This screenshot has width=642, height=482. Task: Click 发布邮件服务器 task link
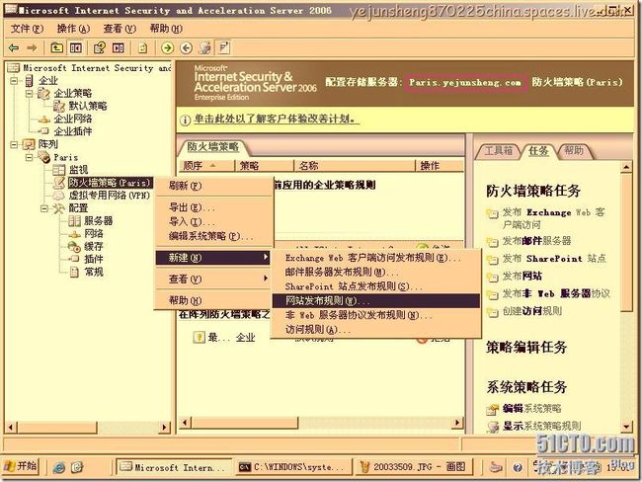pos(536,241)
